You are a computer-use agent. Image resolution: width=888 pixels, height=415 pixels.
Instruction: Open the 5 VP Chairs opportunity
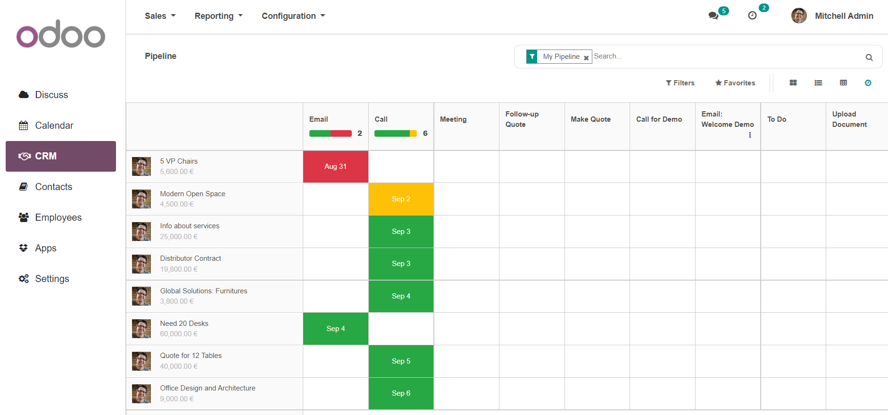179,161
